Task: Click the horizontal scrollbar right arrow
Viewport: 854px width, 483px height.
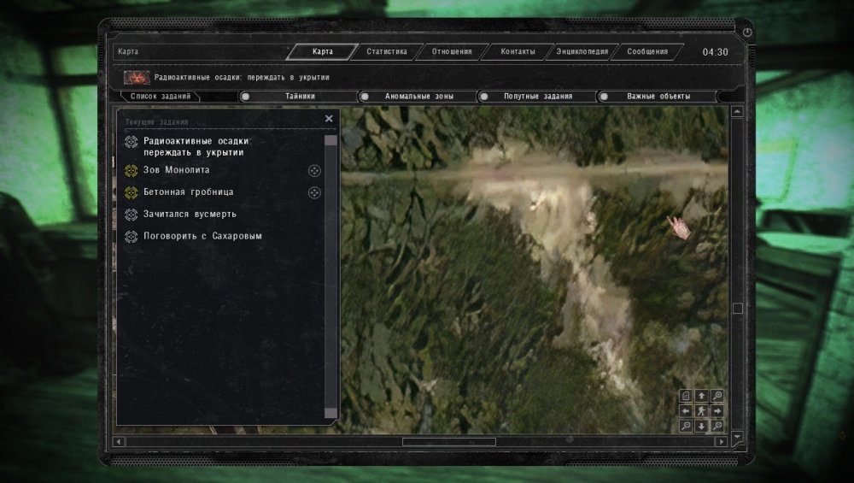Action: coord(722,442)
